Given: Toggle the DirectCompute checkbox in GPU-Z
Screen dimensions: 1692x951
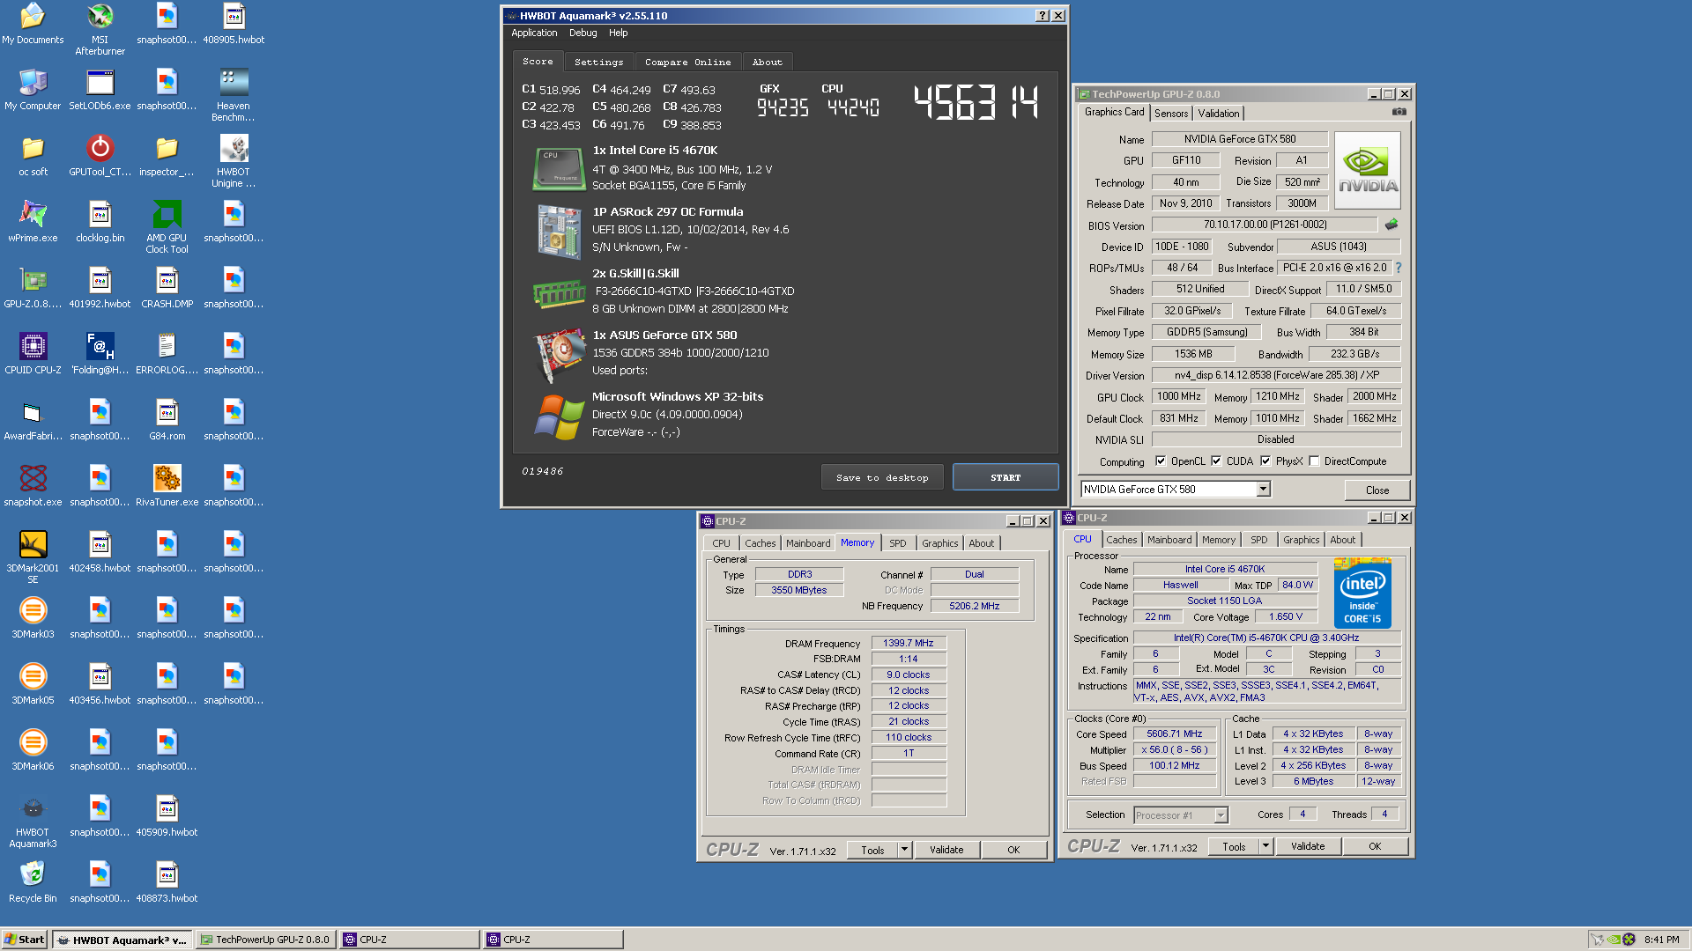Looking at the screenshot, I should pos(1314,461).
